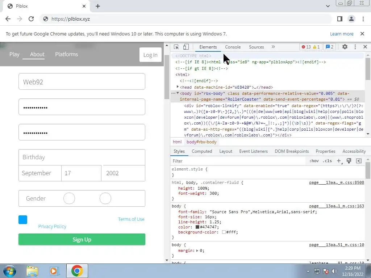Click the green Sign Up button
Screen dimensions: 371x278
(x=82, y=240)
